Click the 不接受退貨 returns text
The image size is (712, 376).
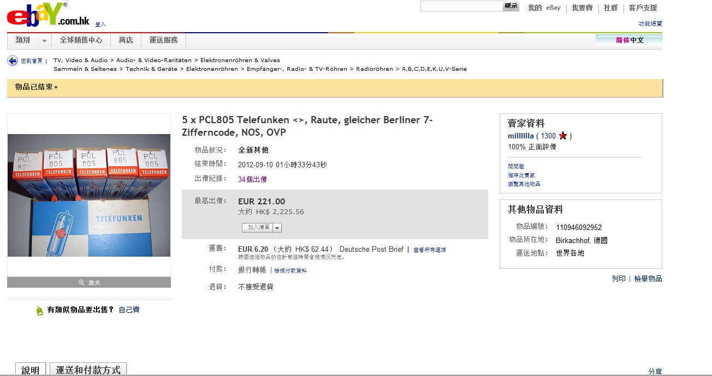click(256, 287)
